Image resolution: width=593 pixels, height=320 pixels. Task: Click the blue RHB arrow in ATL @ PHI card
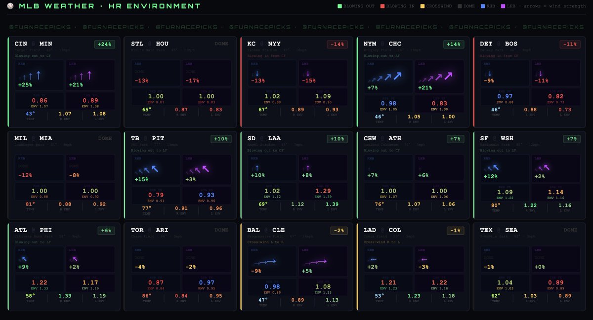tap(24, 258)
